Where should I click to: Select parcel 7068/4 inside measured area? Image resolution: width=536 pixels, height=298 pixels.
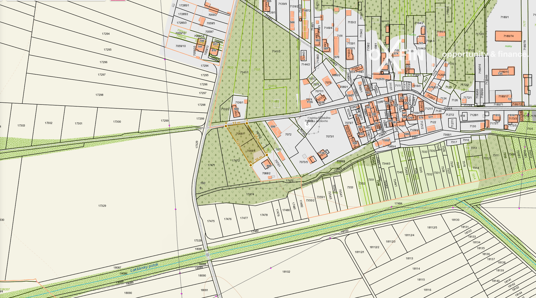[x=251, y=151]
